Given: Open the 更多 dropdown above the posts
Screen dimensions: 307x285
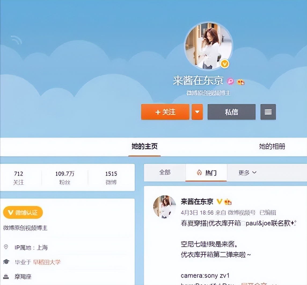Looking at the screenshot, I should [246, 173].
